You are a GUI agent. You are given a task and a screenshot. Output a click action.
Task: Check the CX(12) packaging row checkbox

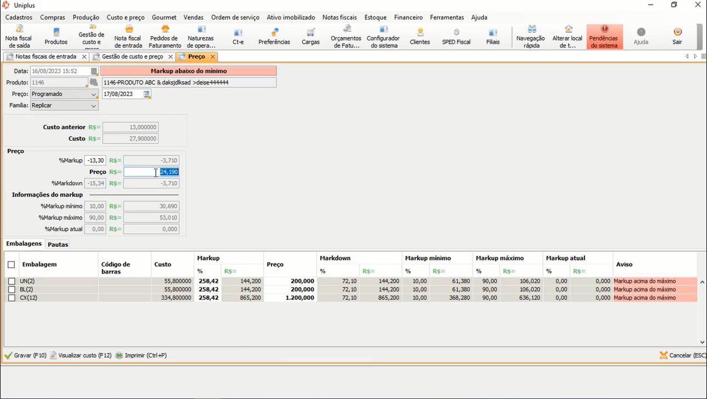click(11, 298)
